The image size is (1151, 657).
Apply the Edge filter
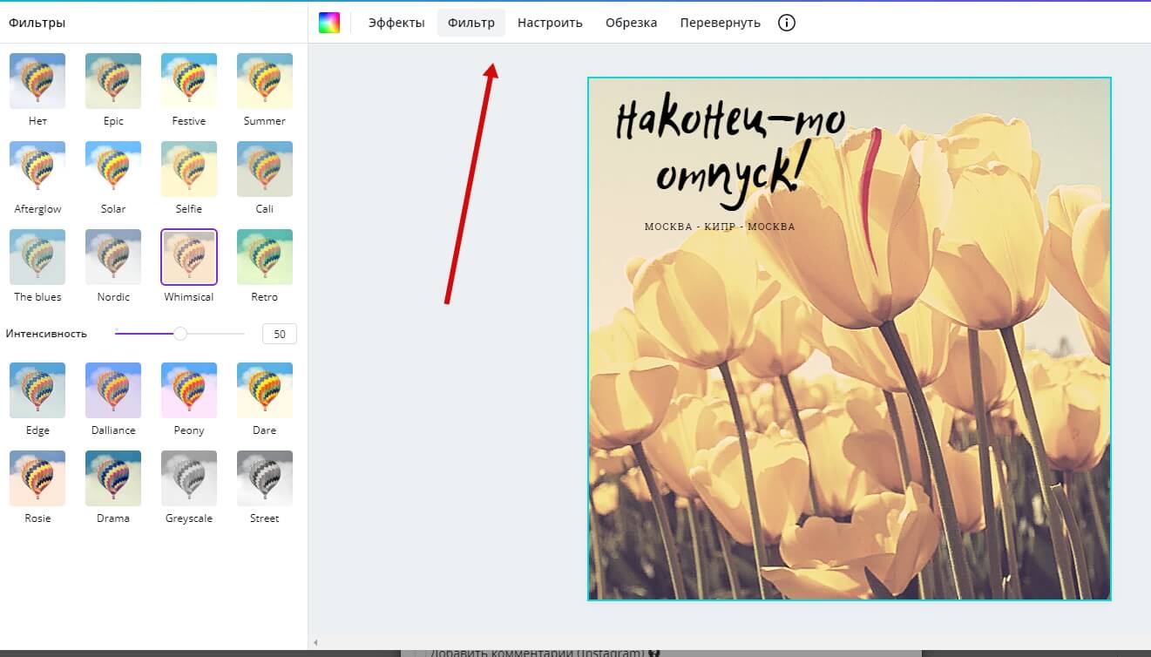click(37, 390)
